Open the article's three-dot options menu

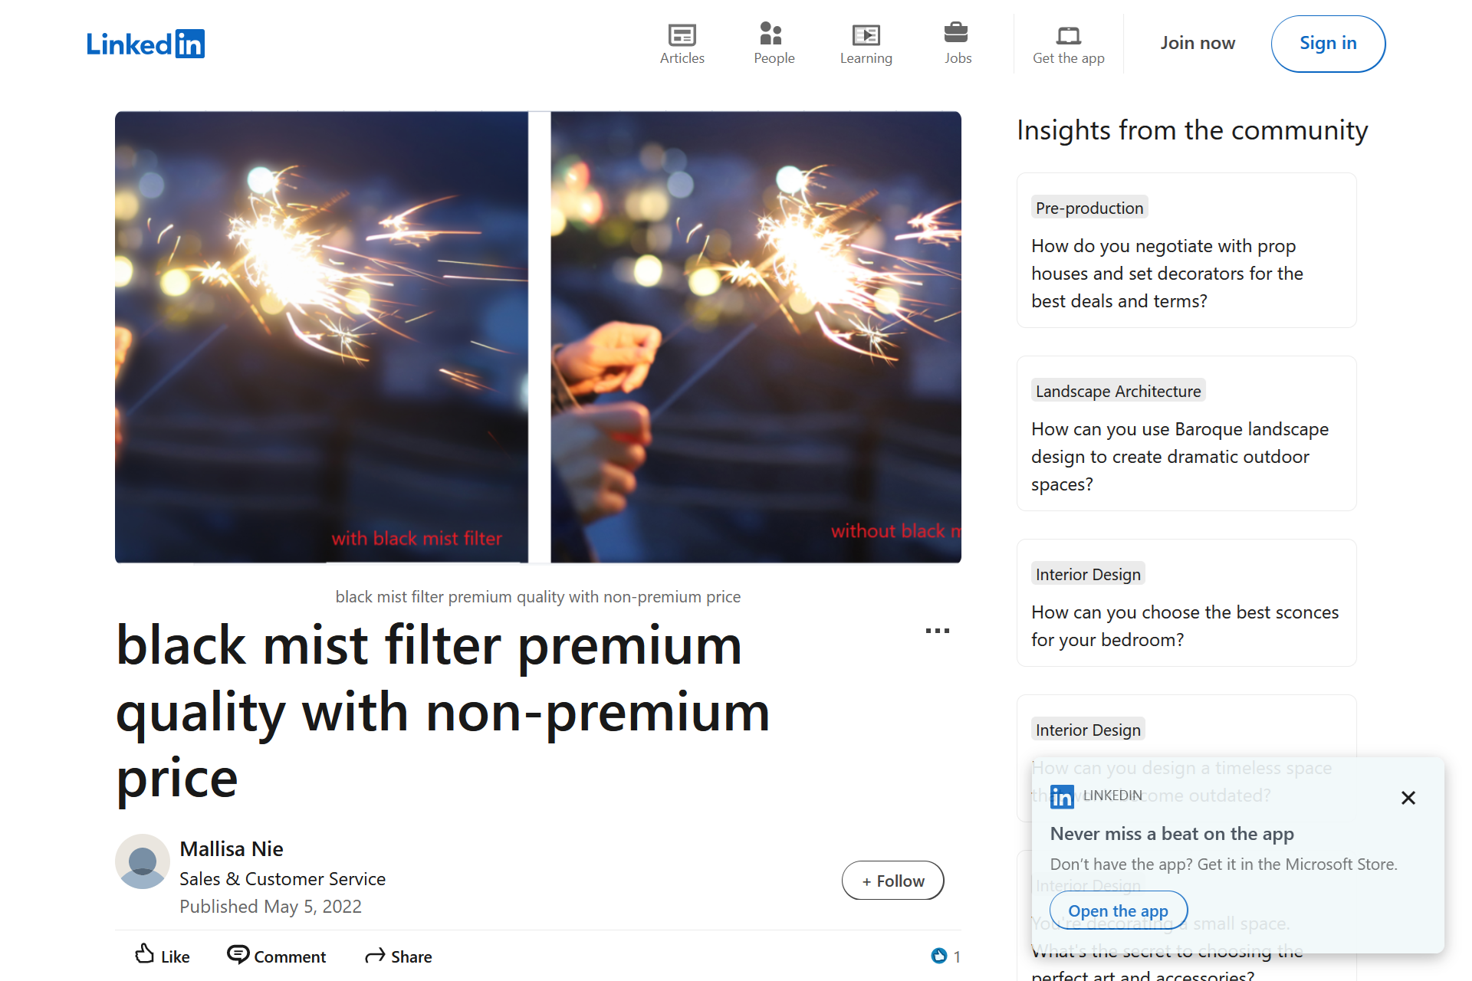tap(937, 631)
